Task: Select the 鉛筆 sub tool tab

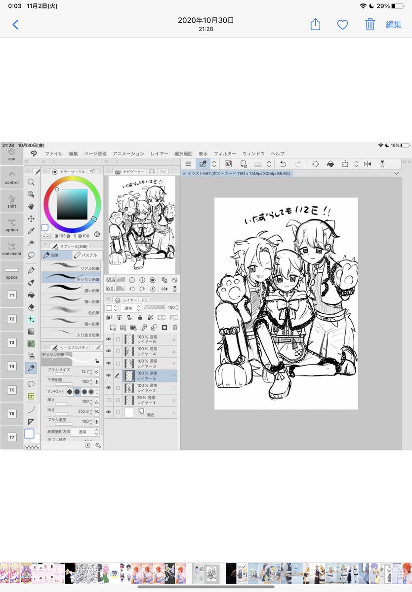Action: tap(56, 255)
